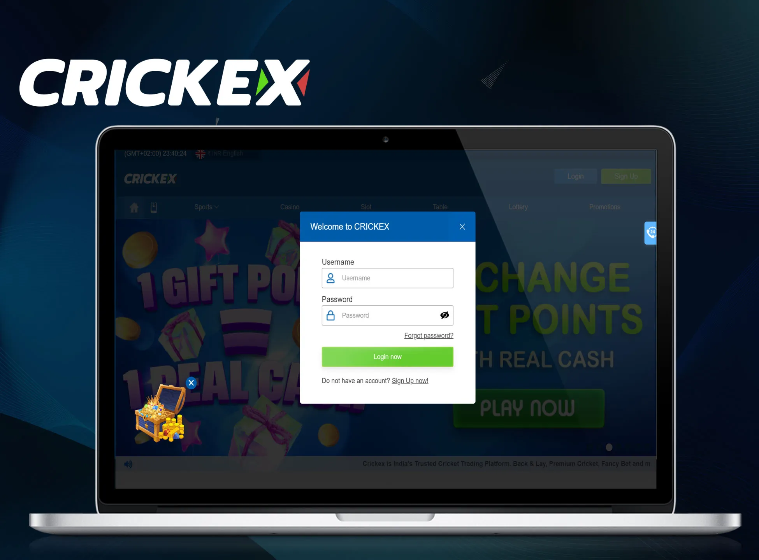The image size is (759, 560).
Task: Click the Sports dropdown menu icon
Action: 216,206
